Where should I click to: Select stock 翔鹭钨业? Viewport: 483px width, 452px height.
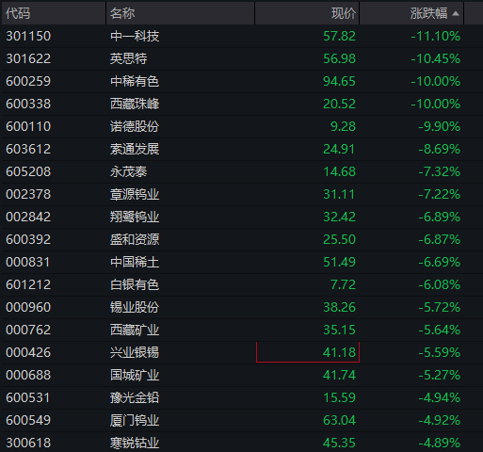click(x=135, y=217)
